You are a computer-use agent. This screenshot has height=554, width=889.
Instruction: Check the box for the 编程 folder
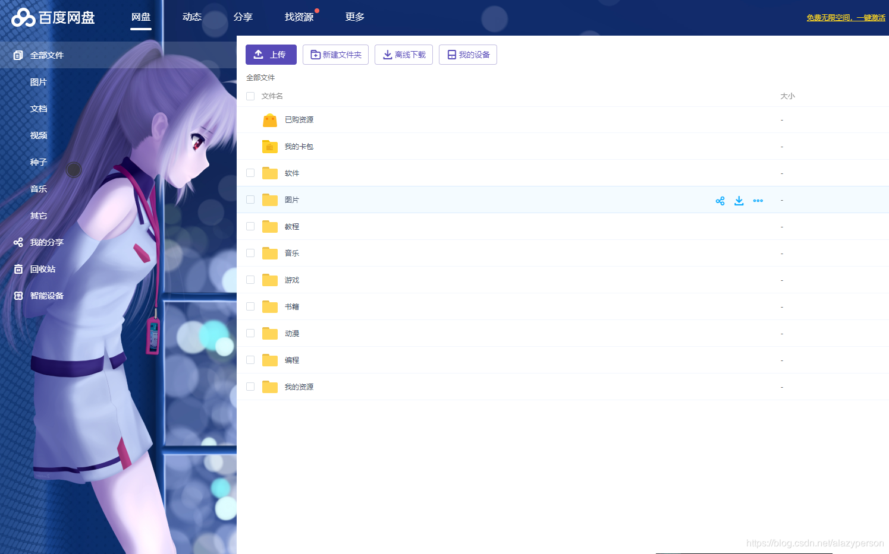pyautogui.click(x=250, y=360)
